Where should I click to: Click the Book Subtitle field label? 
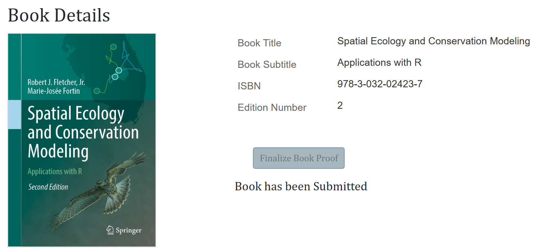pos(267,65)
